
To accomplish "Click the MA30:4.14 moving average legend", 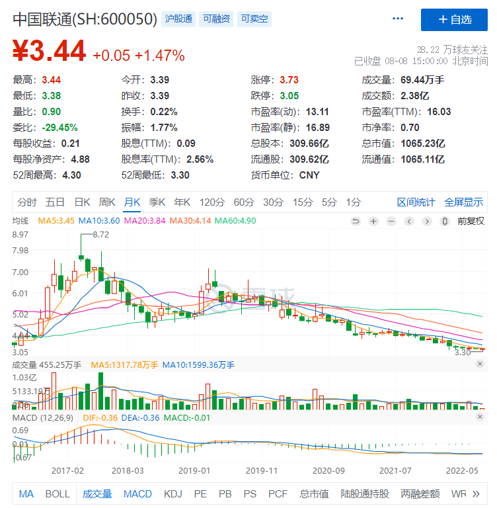I will point(190,221).
